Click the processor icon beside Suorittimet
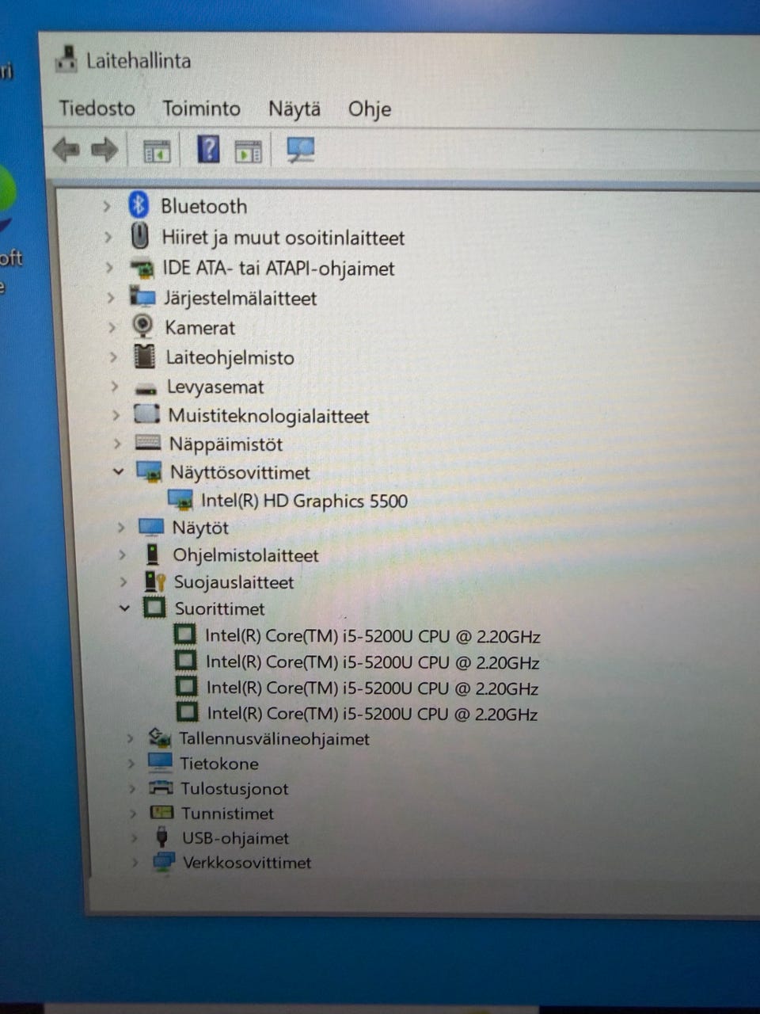 tap(154, 608)
